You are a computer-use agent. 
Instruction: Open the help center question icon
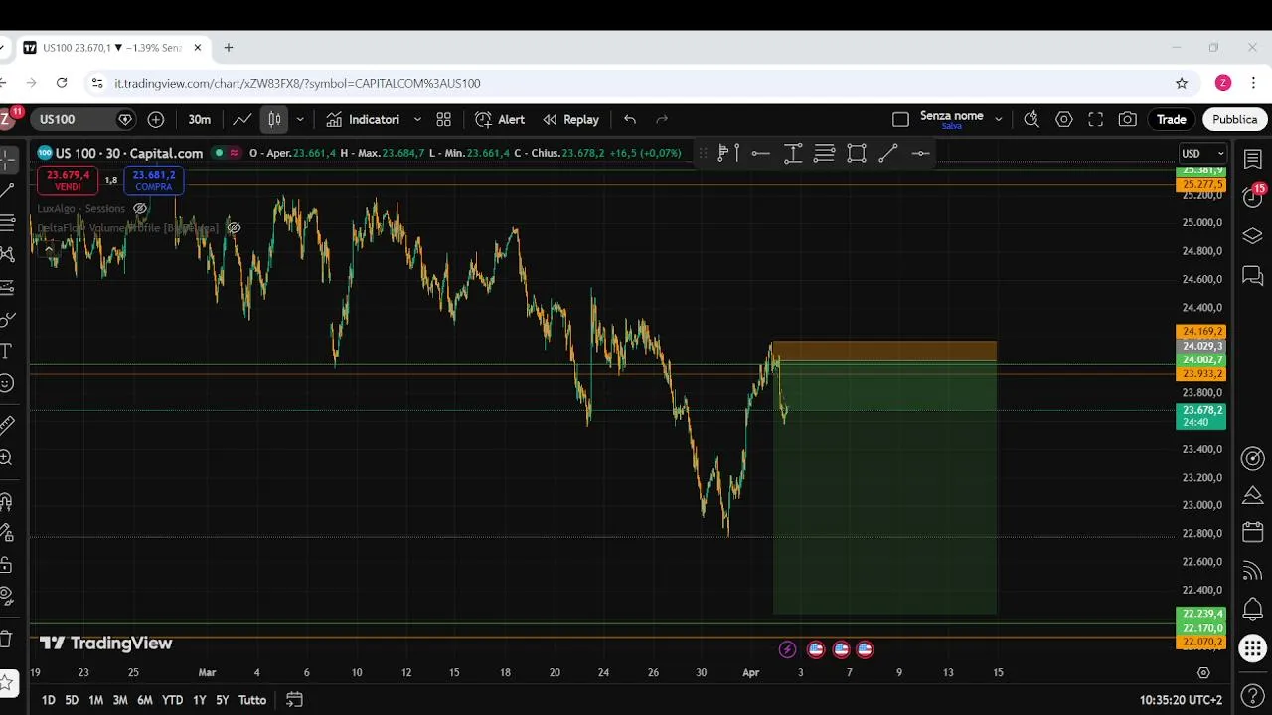pos(1253,695)
